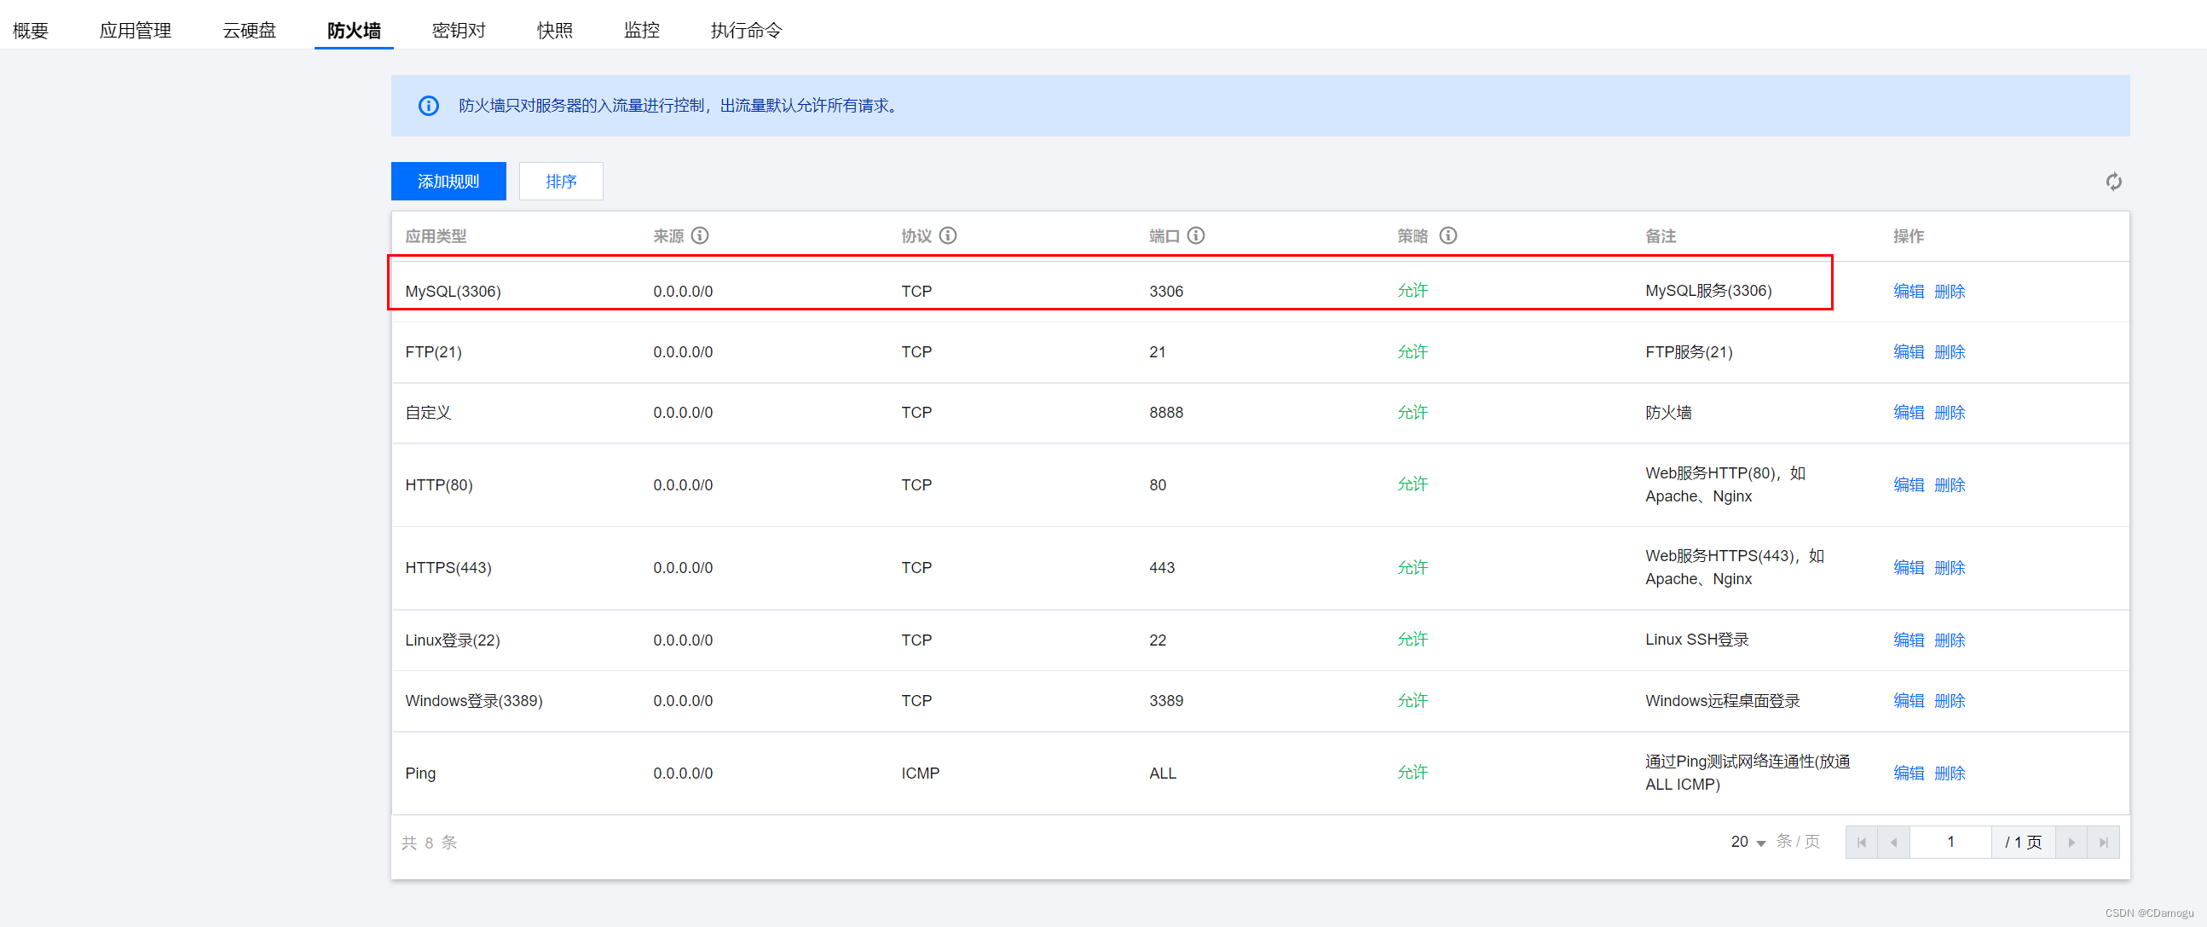Edit the 自定义 8888 rule
Viewport: 2207px width, 927px height.
pyautogui.click(x=1908, y=413)
